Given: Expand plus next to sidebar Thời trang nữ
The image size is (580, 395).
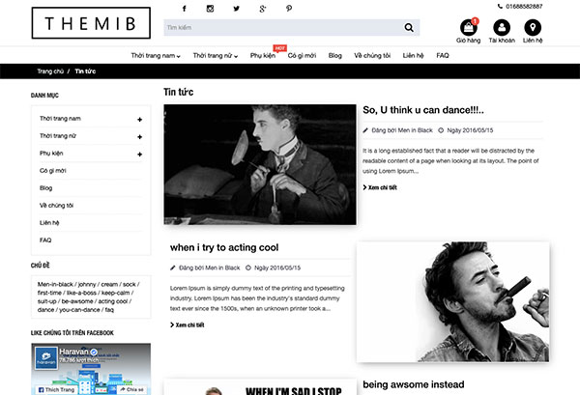Looking at the screenshot, I should click(x=139, y=137).
